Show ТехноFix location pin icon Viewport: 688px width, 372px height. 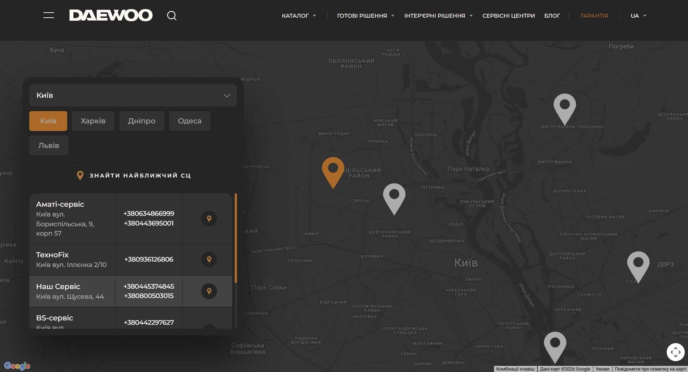[x=209, y=259]
